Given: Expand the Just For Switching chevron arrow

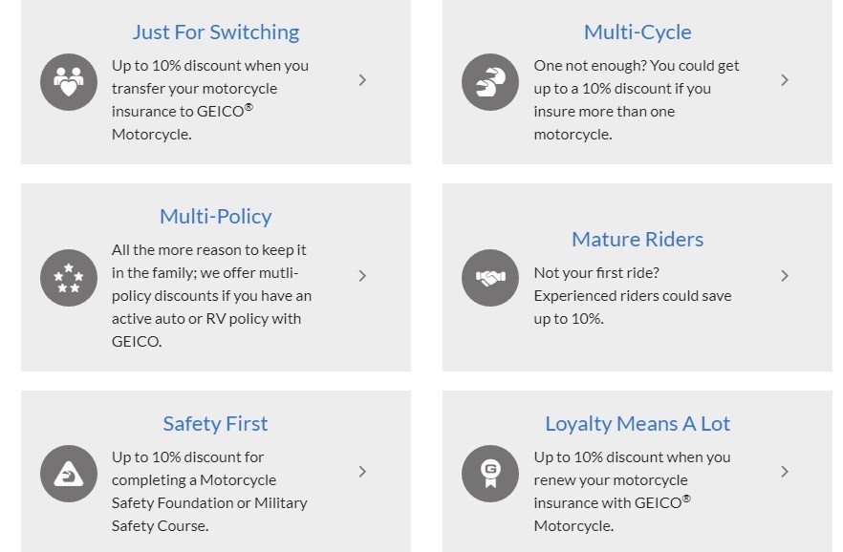Looking at the screenshot, I should pos(362,80).
